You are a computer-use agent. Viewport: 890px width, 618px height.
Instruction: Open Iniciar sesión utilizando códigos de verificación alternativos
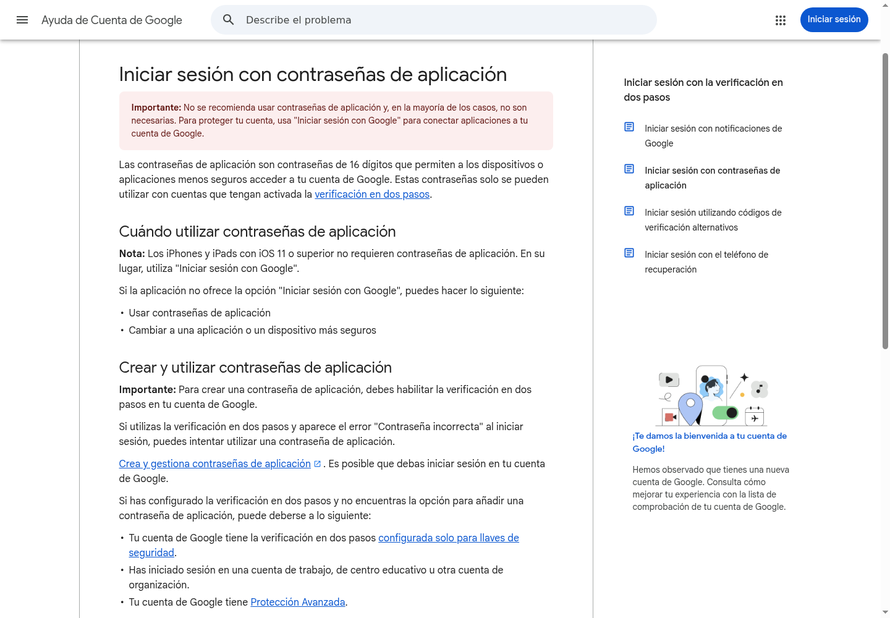[713, 220]
